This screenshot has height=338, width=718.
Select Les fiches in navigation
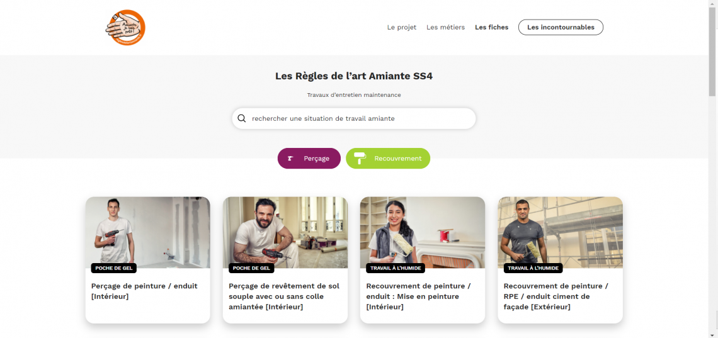[491, 28]
